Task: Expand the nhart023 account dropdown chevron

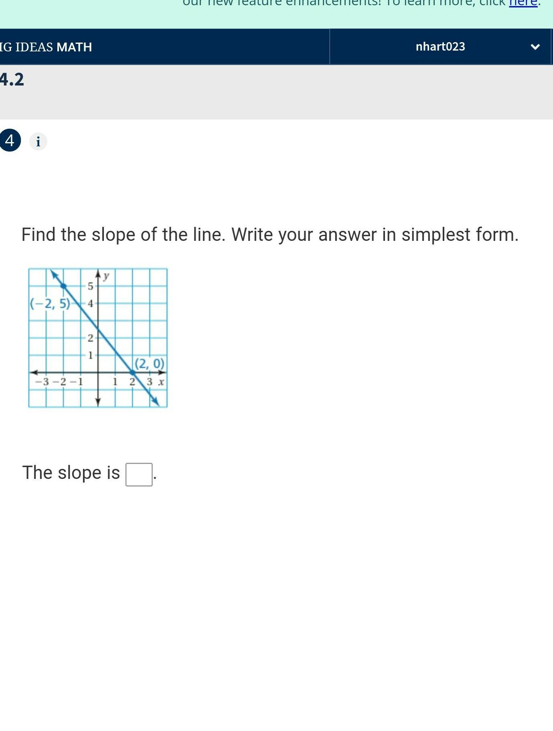Action: pyautogui.click(x=535, y=47)
